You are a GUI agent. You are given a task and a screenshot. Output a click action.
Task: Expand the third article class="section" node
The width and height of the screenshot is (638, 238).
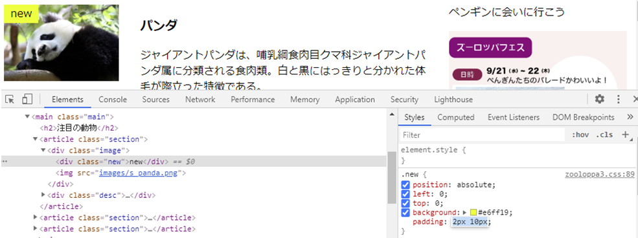tap(35, 229)
